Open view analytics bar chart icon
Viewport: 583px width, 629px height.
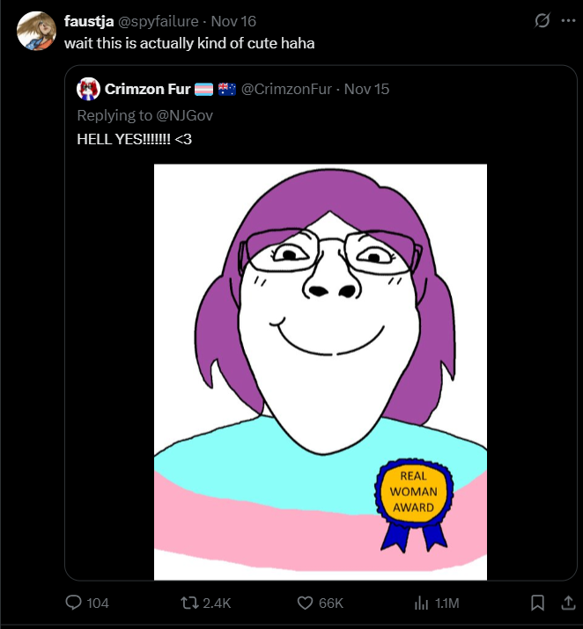point(420,603)
